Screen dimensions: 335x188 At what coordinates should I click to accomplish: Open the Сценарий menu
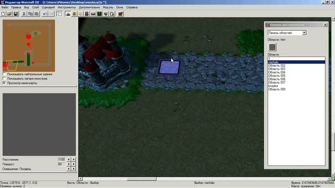pos(48,7)
